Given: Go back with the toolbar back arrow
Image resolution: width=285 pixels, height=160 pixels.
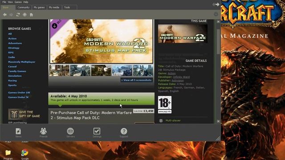Looking at the screenshot, I should 5,15.
